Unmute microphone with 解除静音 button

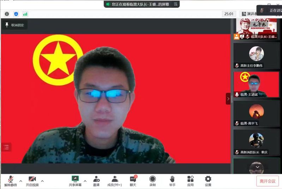pyautogui.click(x=11, y=181)
